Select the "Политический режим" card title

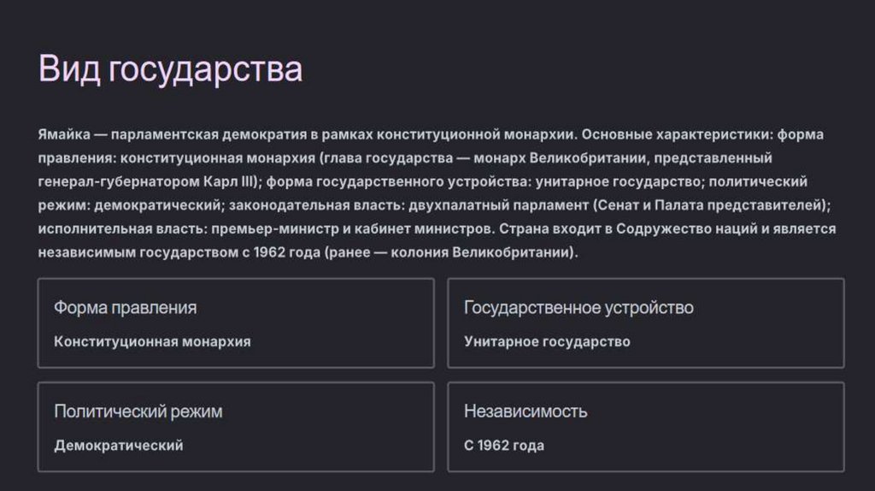coord(138,411)
